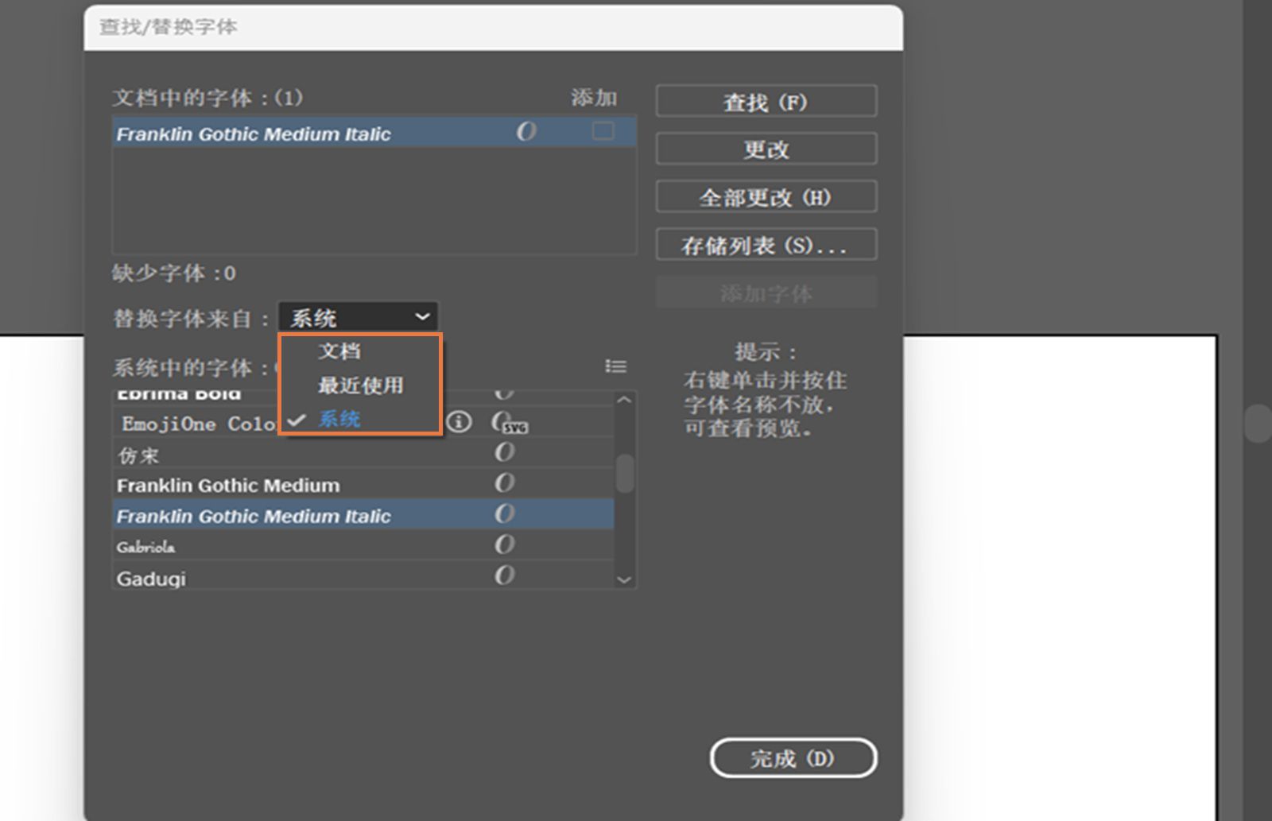Select 最近使用 from the replace fonts dropdown
The width and height of the screenshot is (1272, 821).
[359, 385]
